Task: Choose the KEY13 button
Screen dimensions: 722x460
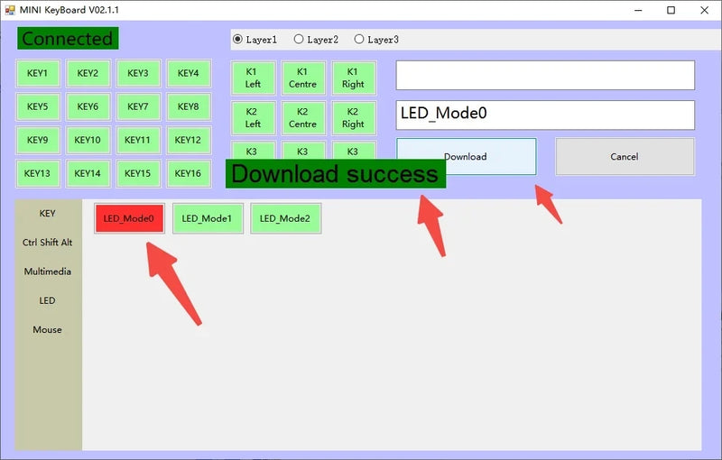Action: point(38,173)
